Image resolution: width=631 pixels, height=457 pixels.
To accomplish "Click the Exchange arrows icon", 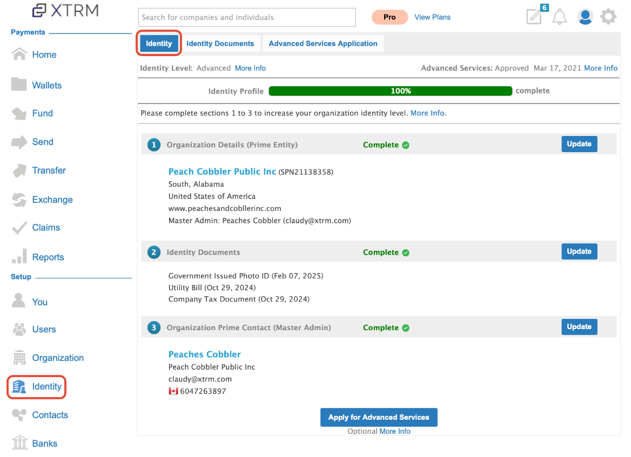I will pos(19,200).
